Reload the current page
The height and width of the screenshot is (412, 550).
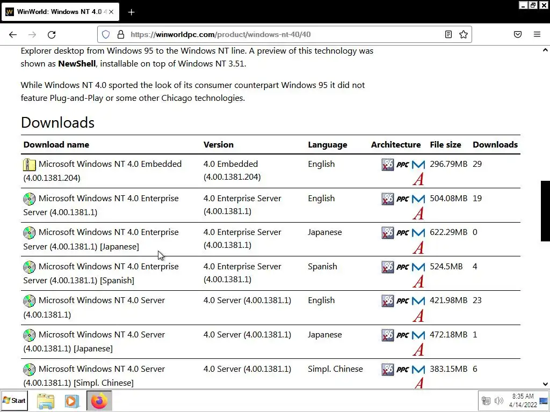52,34
